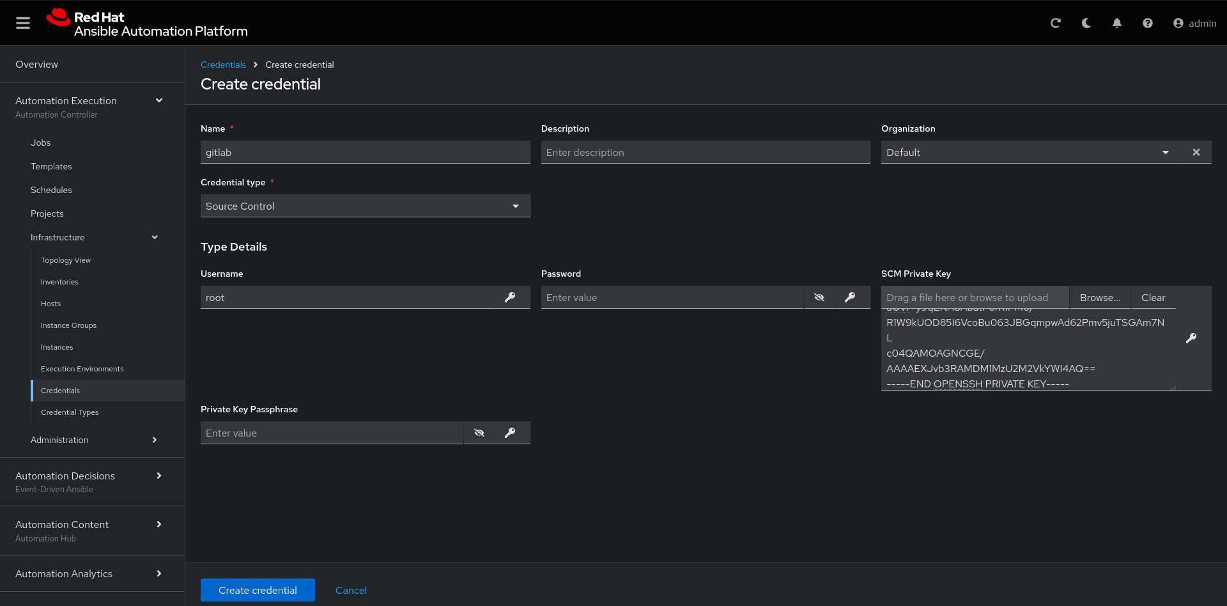Click the Create credential button
This screenshot has width=1227, height=606.
point(258,590)
